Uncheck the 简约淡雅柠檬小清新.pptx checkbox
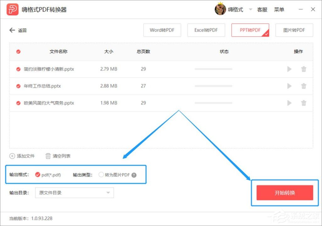The image size is (322, 226). 18,69
